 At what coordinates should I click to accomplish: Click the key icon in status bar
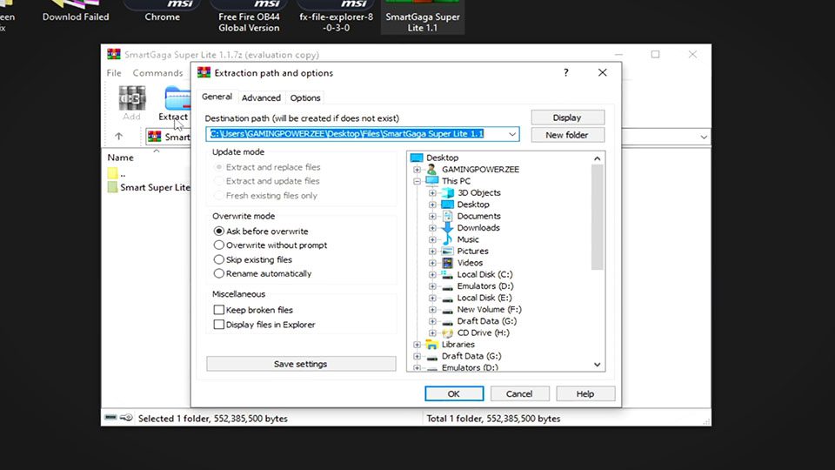point(126,417)
